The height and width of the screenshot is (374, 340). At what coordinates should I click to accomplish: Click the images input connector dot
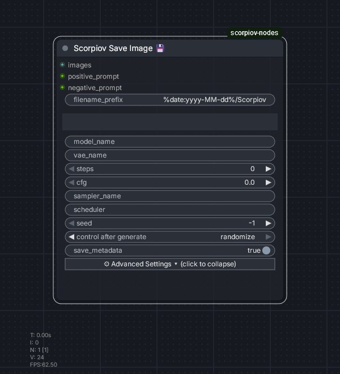coord(62,65)
